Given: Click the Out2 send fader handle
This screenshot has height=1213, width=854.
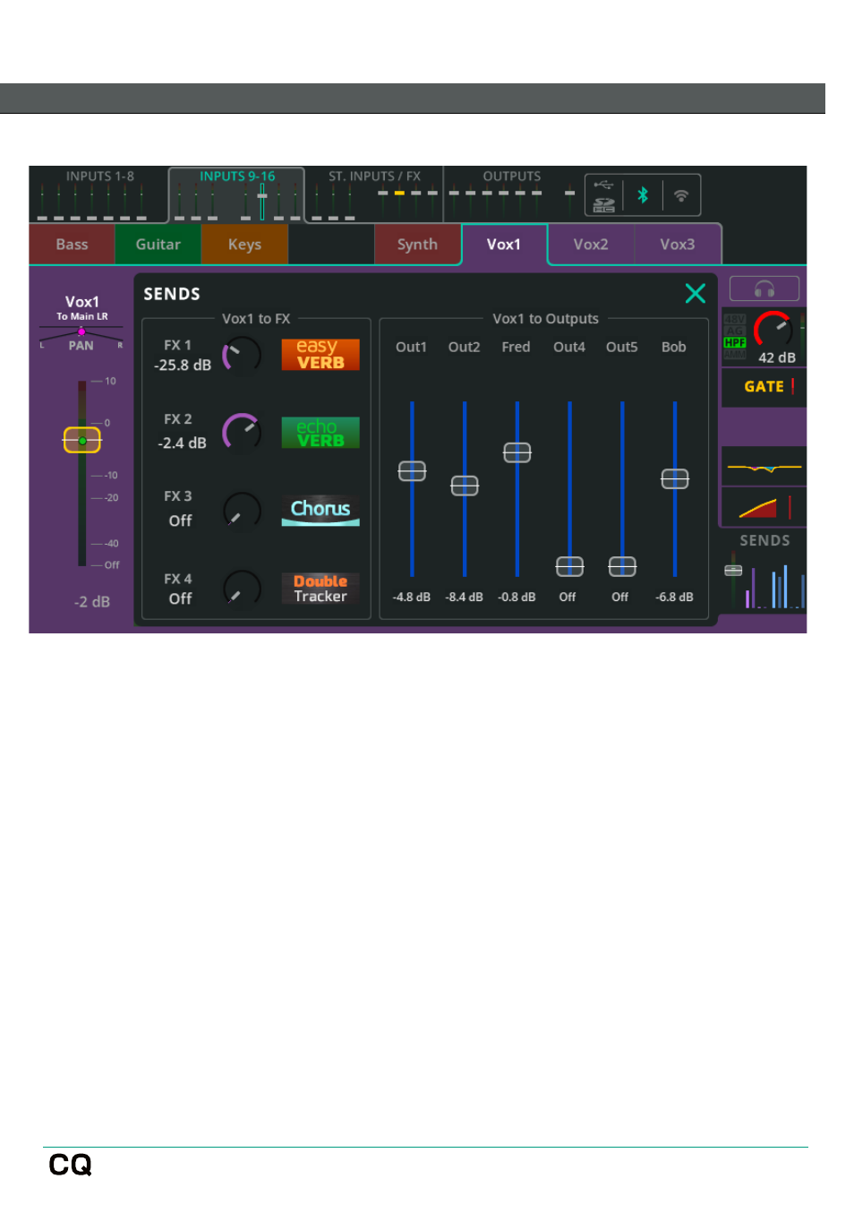Looking at the screenshot, I should (x=465, y=486).
